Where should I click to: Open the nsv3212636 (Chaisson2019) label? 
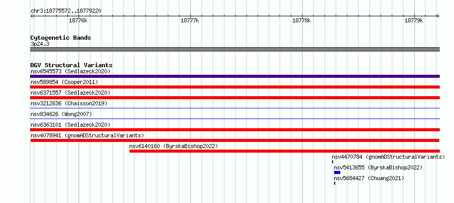tap(69, 103)
